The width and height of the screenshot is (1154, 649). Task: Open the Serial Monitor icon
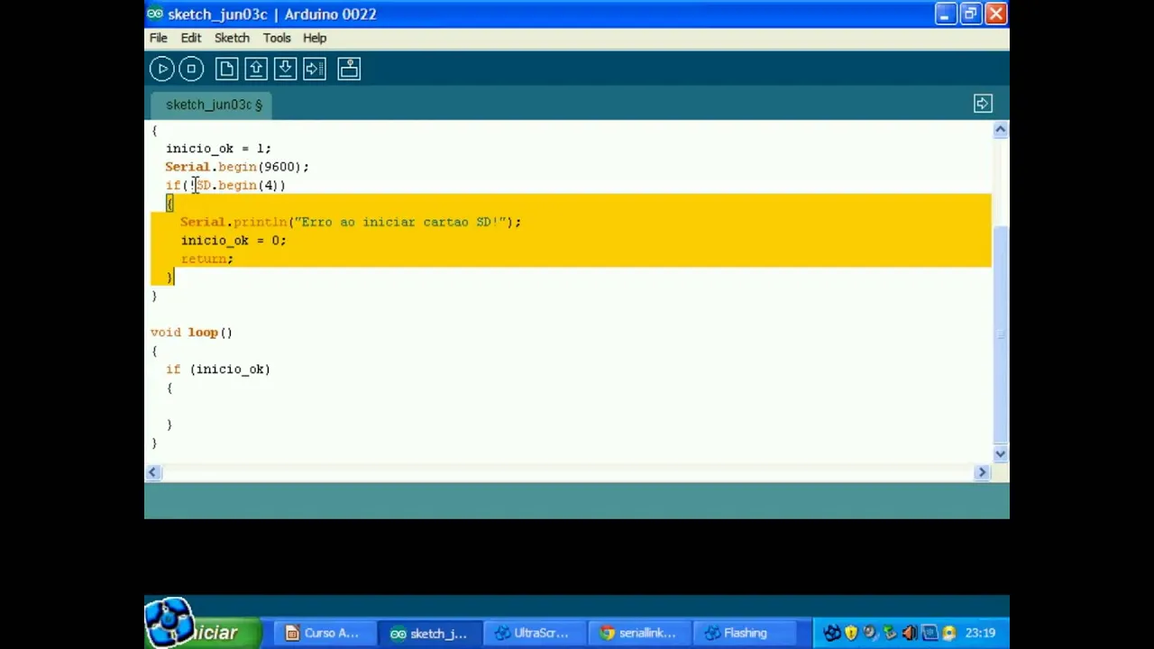[x=349, y=69]
